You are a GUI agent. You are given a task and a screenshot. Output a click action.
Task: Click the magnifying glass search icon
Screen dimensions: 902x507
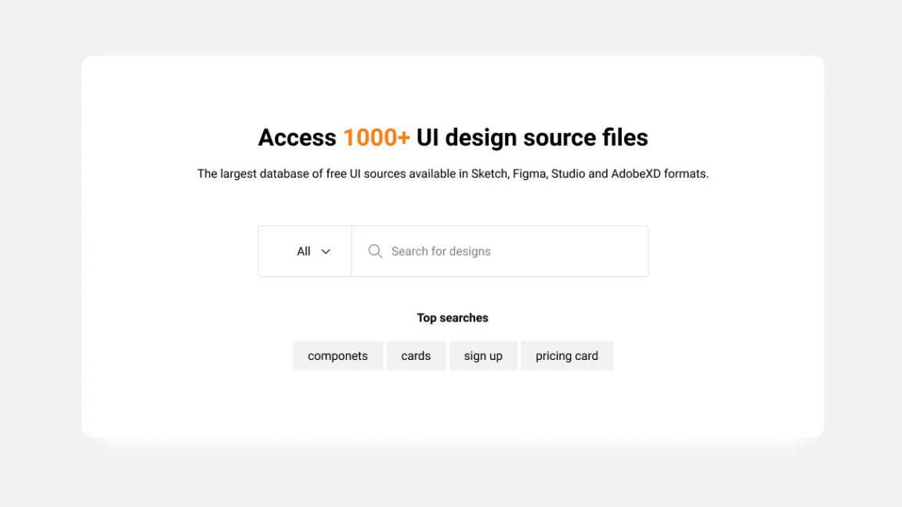[x=375, y=251]
